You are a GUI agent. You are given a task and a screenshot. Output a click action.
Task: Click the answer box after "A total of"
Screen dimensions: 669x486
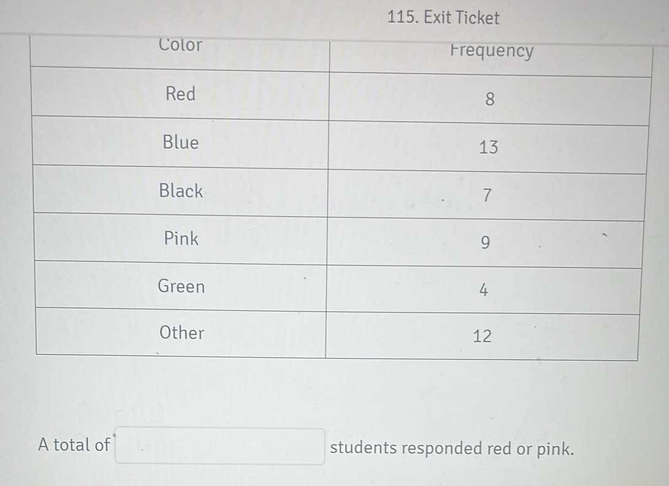pyautogui.click(x=220, y=447)
